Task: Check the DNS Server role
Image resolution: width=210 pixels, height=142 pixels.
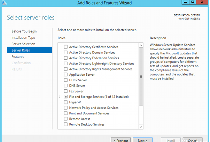Action: [x=65, y=85]
